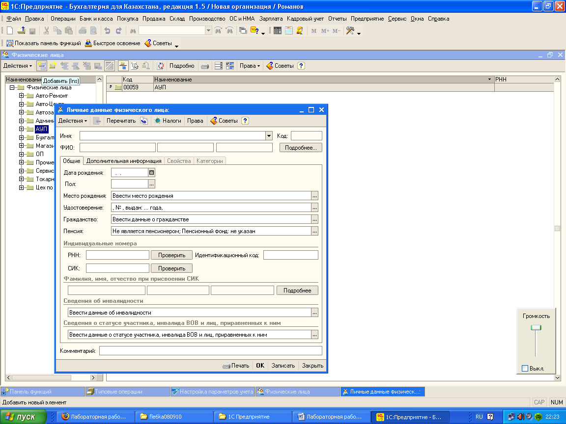Click the M memory button in the toolbar
This screenshot has width=566, height=424.
click(313, 31)
